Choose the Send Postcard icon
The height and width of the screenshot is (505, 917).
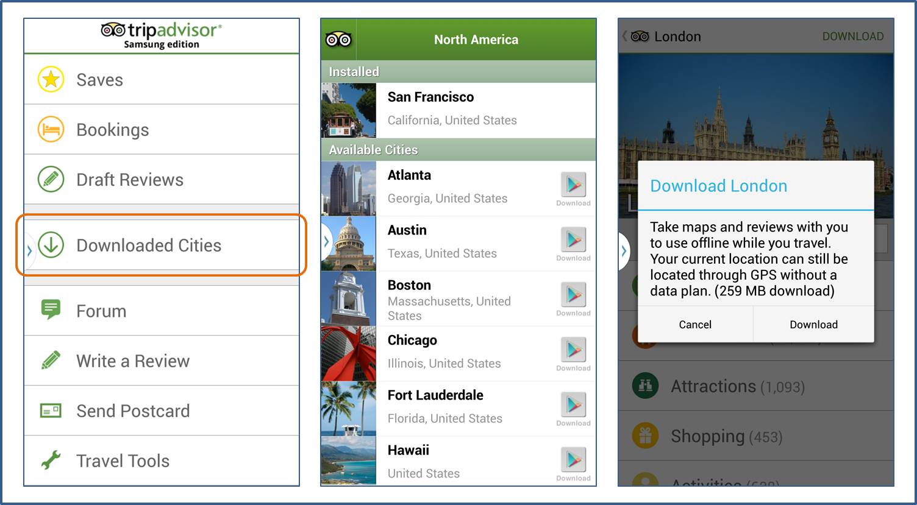[51, 411]
